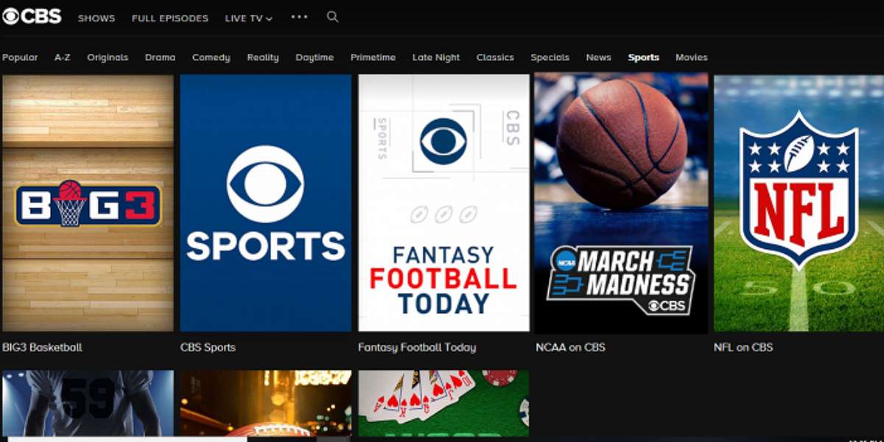The width and height of the screenshot is (884, 442).
Task: Open Fantasy Football Today poster
Action: (x=443, y=203)
